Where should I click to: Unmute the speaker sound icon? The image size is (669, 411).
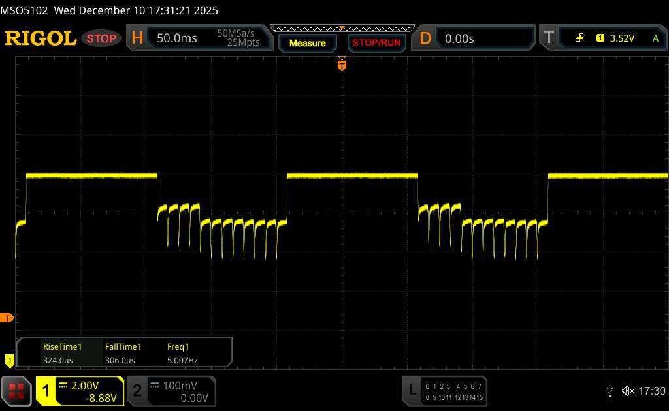[x=627, y=390]
